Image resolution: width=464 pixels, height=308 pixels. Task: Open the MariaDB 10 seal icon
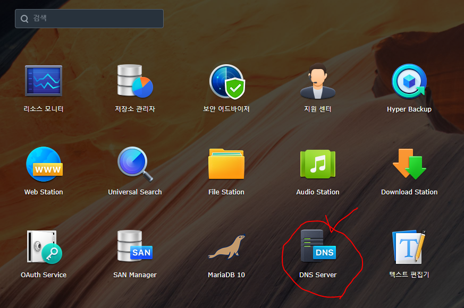tap(226, 247)
